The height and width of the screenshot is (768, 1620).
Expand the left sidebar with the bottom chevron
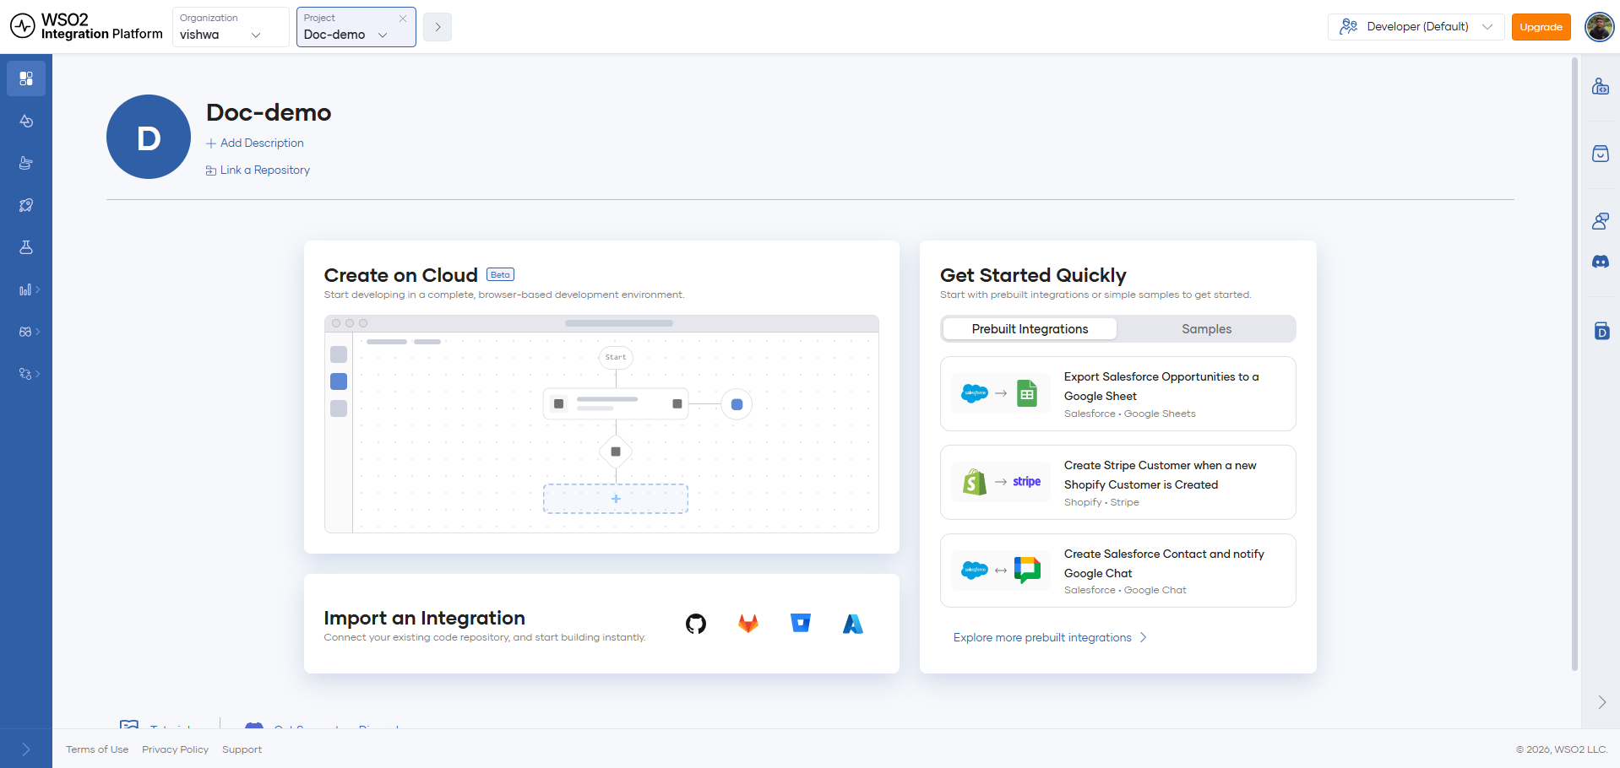click(26, 749)
